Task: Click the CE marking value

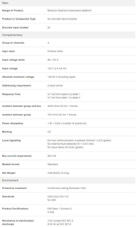Action: pos(49,132)
